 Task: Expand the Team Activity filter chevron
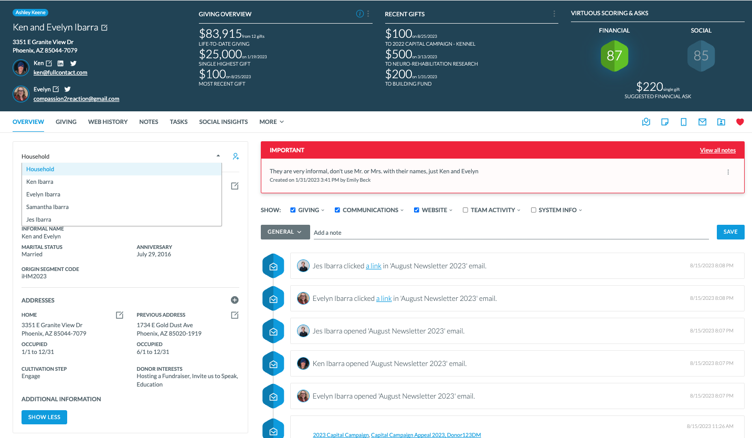point(519,210)
